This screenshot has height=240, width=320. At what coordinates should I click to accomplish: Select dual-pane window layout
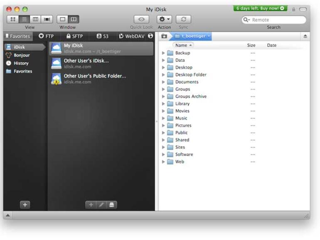[x=74, y=19]
